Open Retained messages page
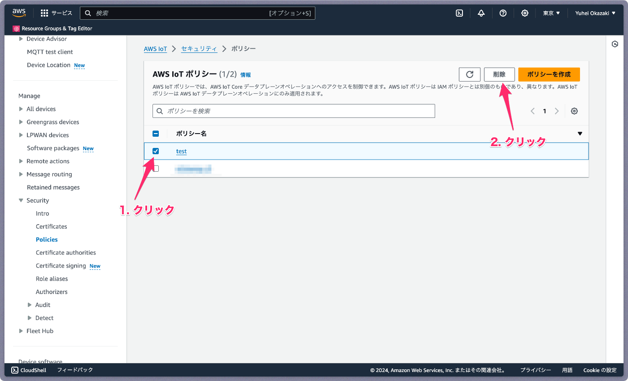This screenshot has width=628, height=381. pyautogui.click(x=53, y=187)
